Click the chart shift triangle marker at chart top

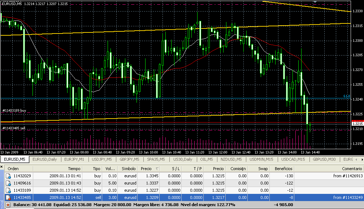[315, 2]
